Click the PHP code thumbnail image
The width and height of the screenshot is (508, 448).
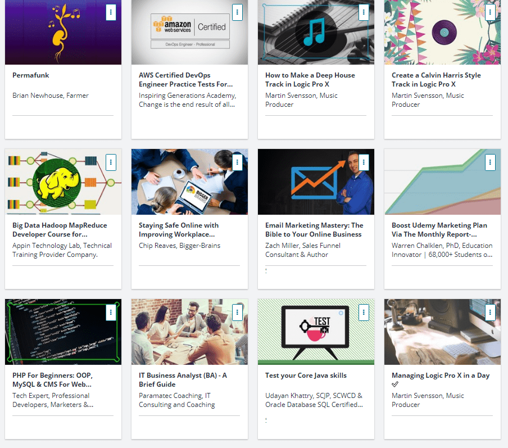click(x=63, y=332)
